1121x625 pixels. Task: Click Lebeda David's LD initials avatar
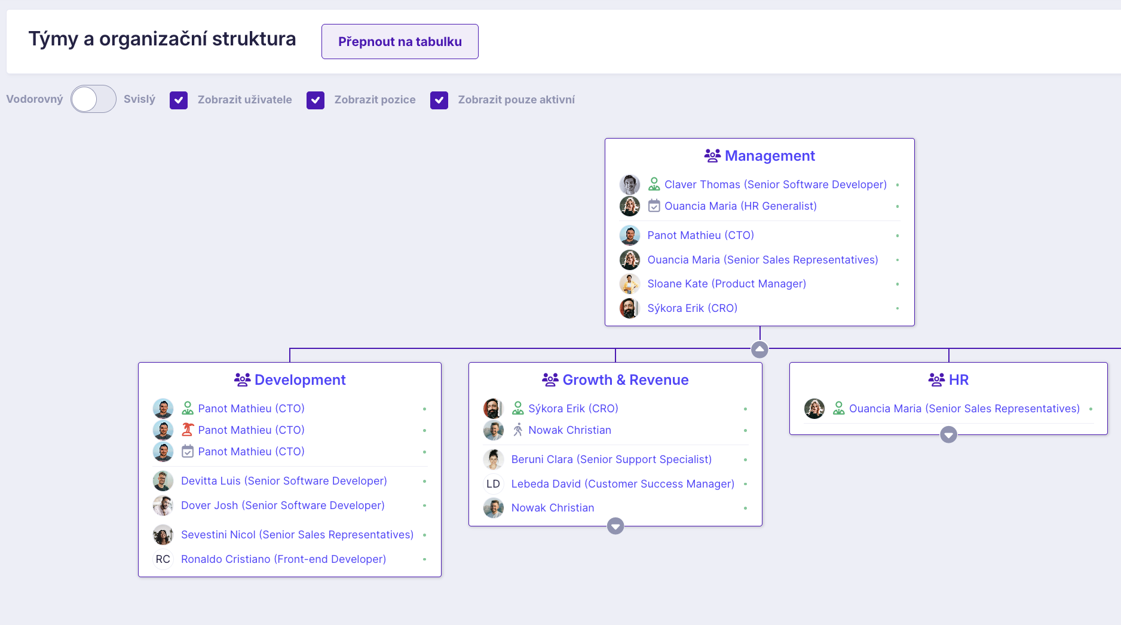click(493, 484)
